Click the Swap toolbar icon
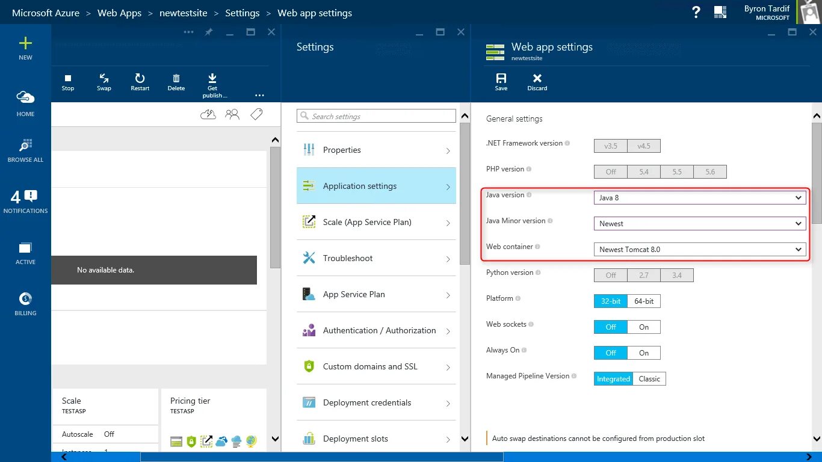 [x=104, y=78]
